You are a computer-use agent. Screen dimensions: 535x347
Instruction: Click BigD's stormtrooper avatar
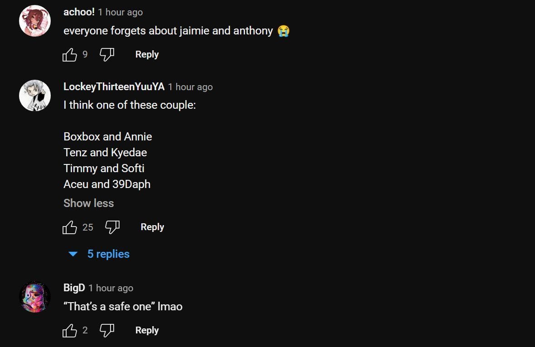[x=35, y=297]
